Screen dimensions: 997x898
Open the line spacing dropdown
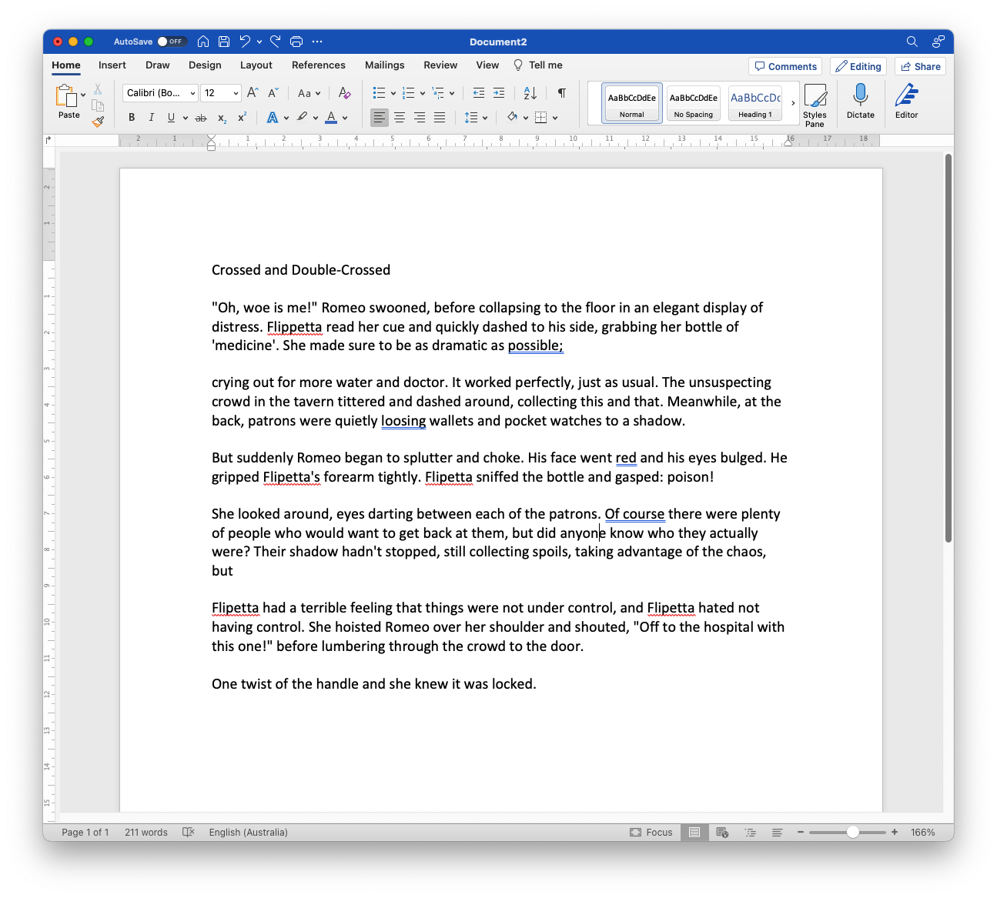point(485,118)
